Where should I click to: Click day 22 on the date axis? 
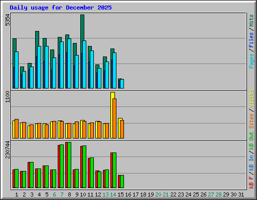(173, 194)
